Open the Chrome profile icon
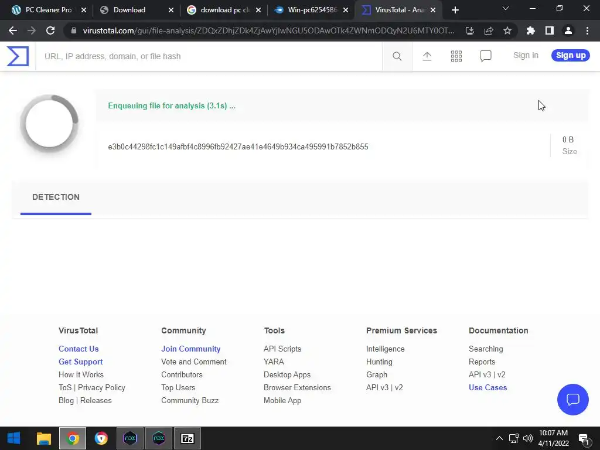The width and height of the screenshot is (600, 450). coord(568,30)
